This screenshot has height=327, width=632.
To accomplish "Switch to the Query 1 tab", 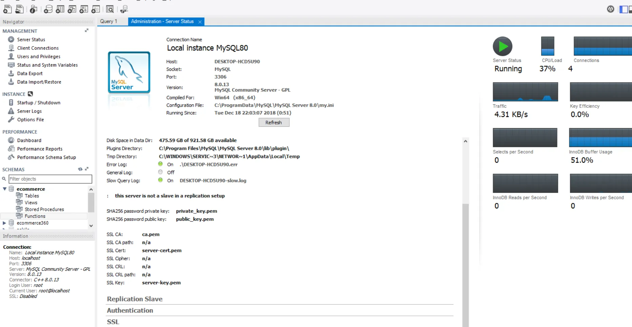I will [x=108, y=21].
